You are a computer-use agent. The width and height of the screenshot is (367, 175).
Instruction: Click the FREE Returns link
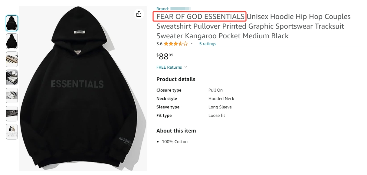[169, 67]
